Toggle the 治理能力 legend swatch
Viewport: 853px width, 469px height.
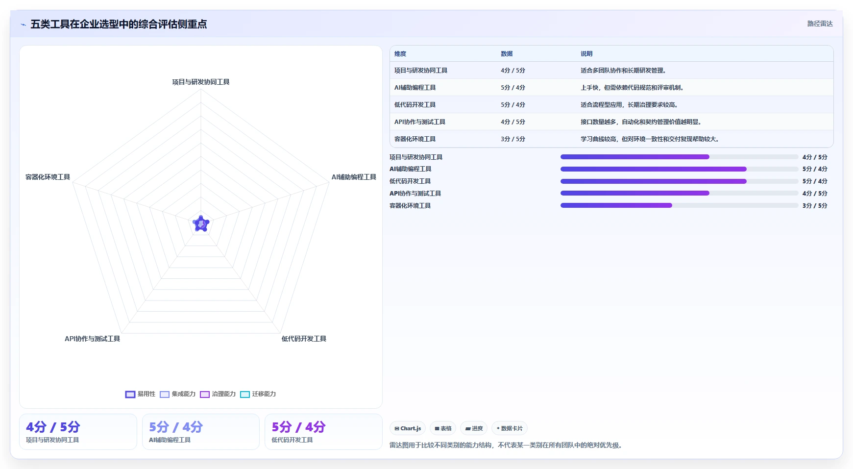tap(205, 395)
